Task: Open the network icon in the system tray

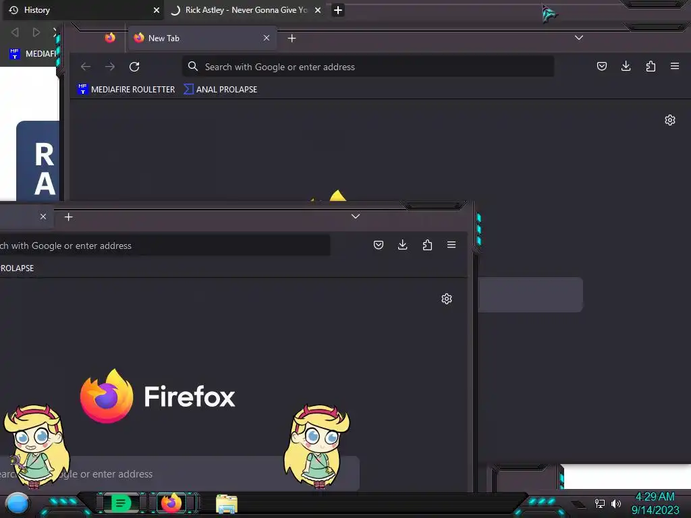Action: click(600, 503)
